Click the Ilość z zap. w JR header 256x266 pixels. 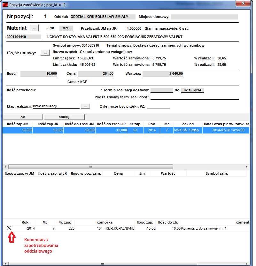tap(53, 173)
